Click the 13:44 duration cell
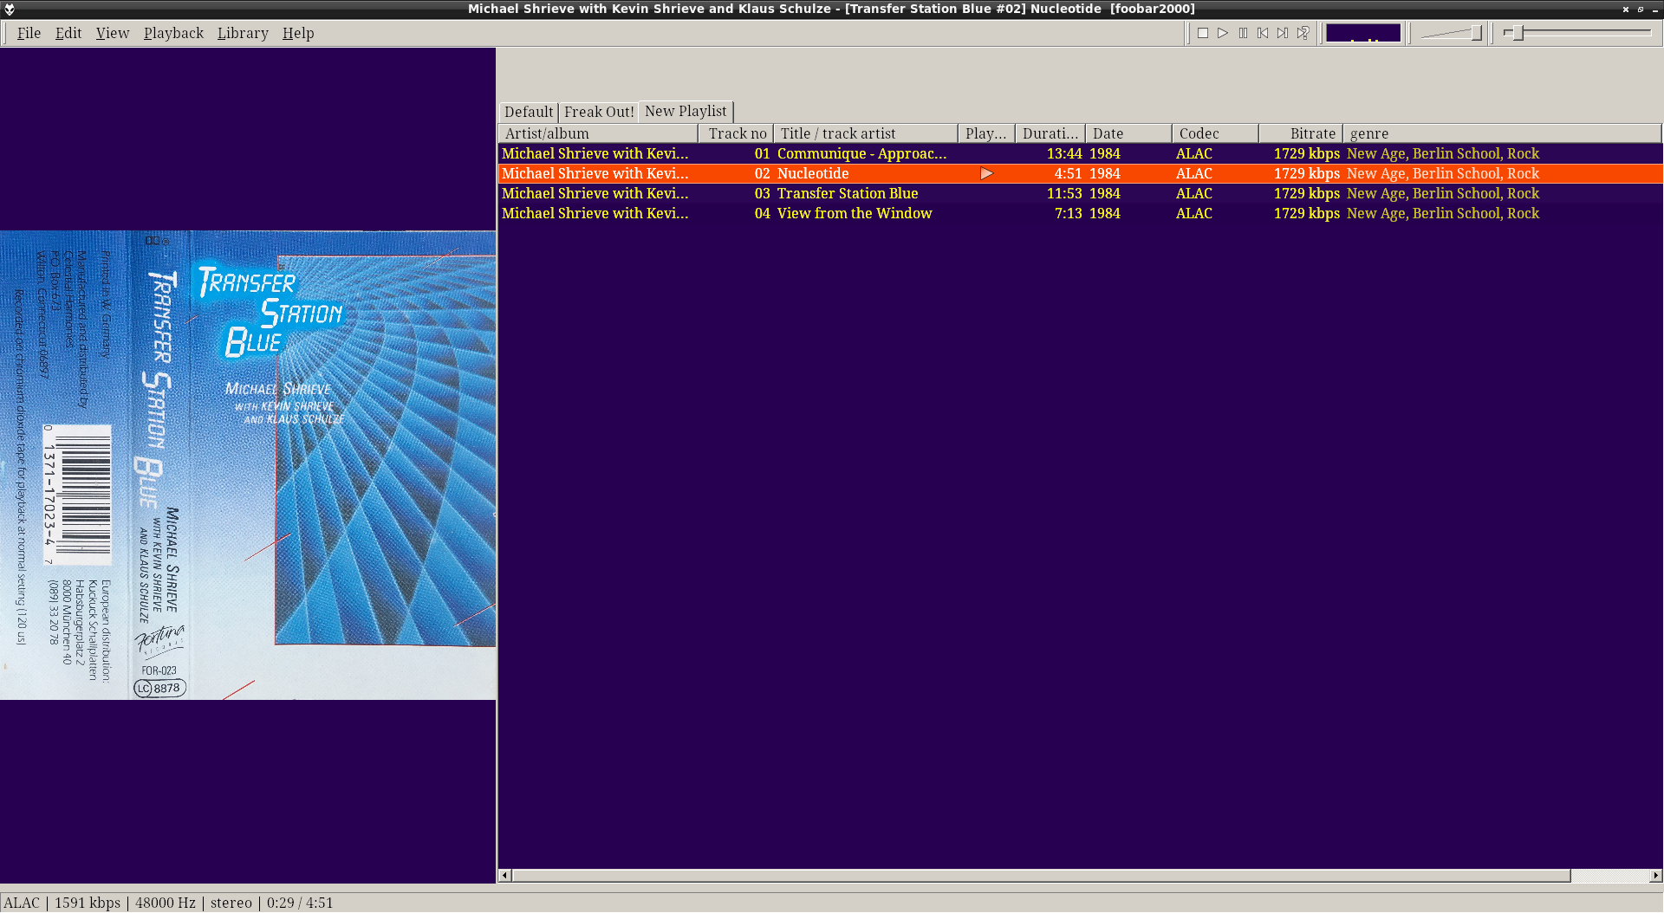This screenshot has width=1664, height=913. [x=1063, y=153]
